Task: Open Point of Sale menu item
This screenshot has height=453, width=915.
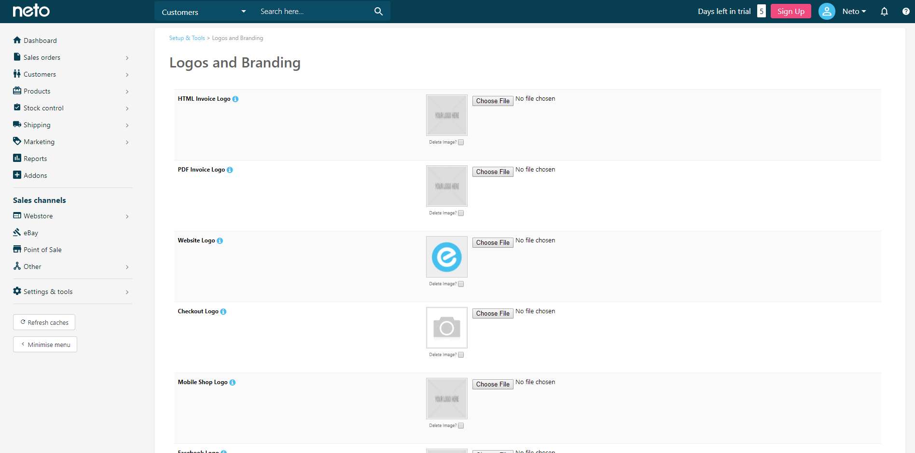Action: click(x=42, y=250)
